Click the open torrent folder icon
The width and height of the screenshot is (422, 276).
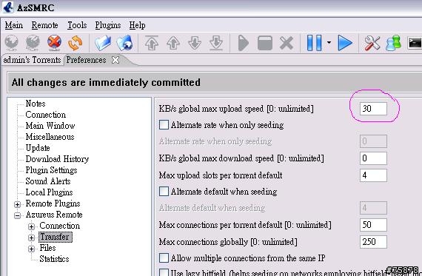[103, 43]
